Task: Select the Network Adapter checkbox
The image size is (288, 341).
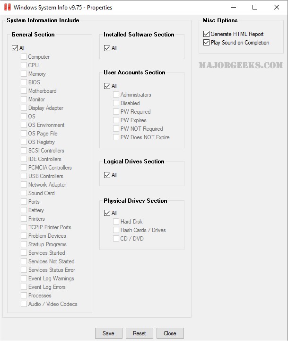Action: (x=24, y=185)
